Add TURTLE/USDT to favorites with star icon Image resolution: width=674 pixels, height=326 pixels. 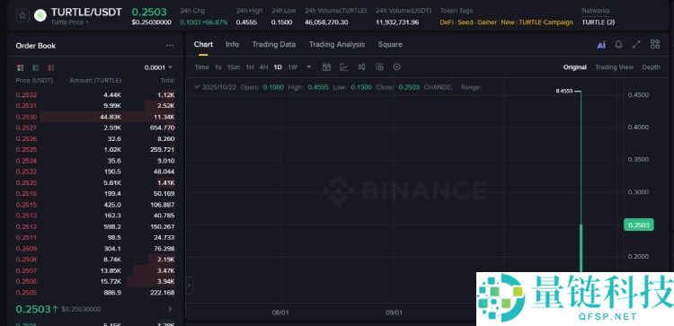(22, 15)
